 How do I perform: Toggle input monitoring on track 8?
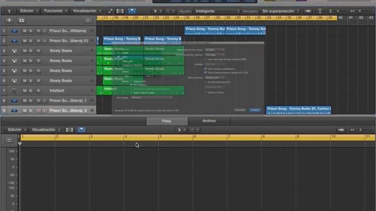[x=45, y=101]
